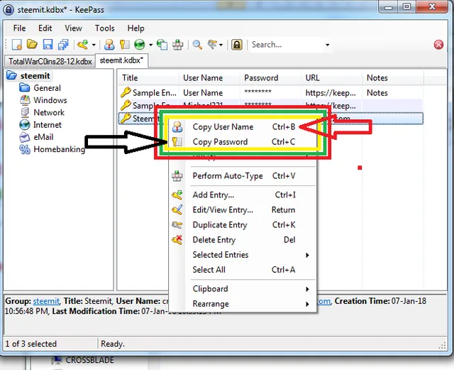Screen dimensions: 454x370
Task: Select the steemit.kdbx tab
Action: [x=121, y=60]
